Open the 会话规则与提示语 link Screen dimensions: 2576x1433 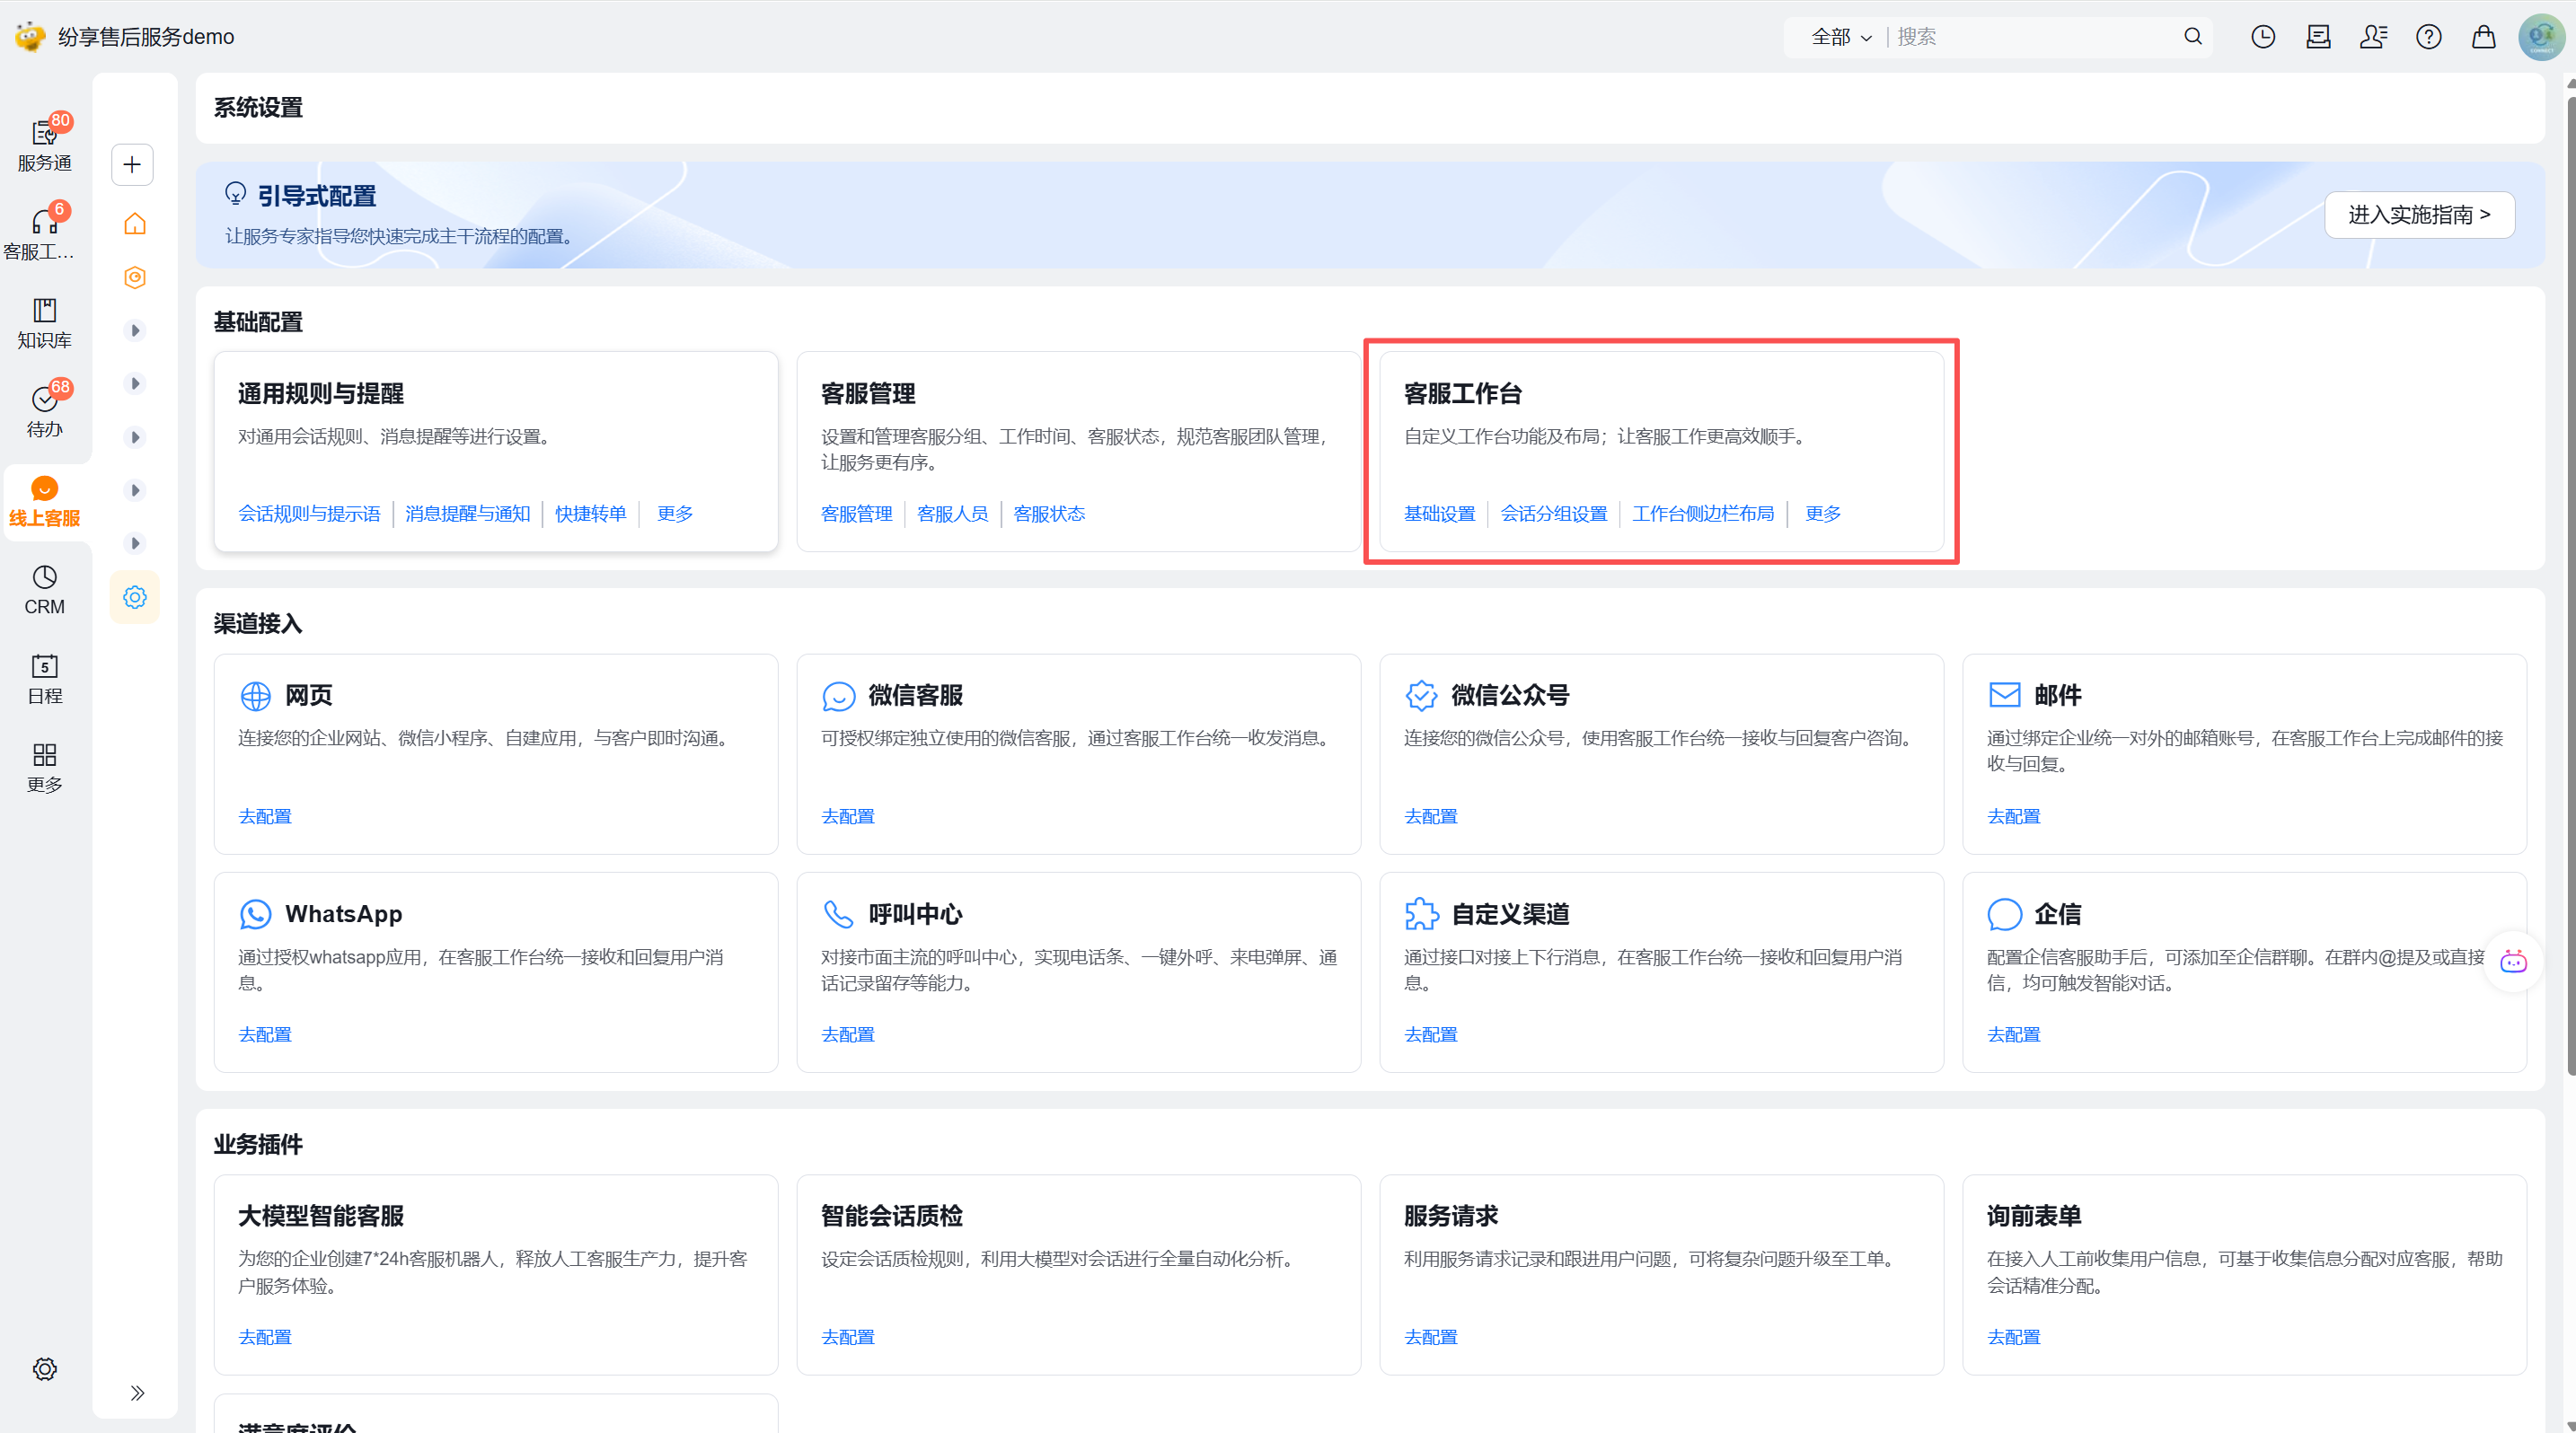coord(309,514)
